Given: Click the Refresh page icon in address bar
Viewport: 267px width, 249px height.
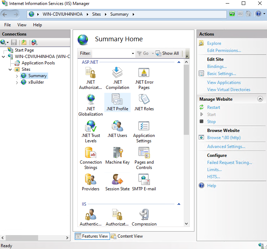Looking at the screenshot, I should click(232, 14).
